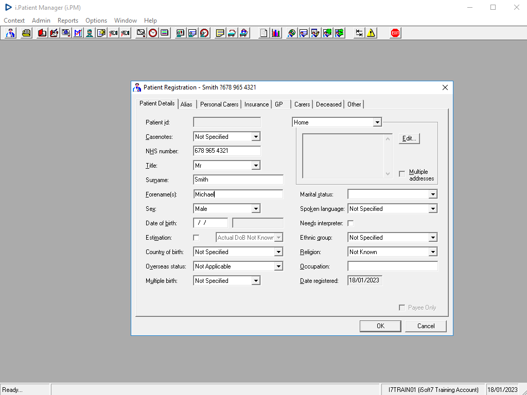This screenshot has height=395, width=527.
Task: Click the yellow warning triangle icon
Action: coord(371,33)
